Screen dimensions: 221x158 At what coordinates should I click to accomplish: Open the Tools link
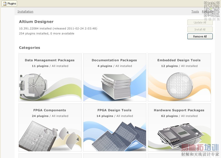(195, 11)
